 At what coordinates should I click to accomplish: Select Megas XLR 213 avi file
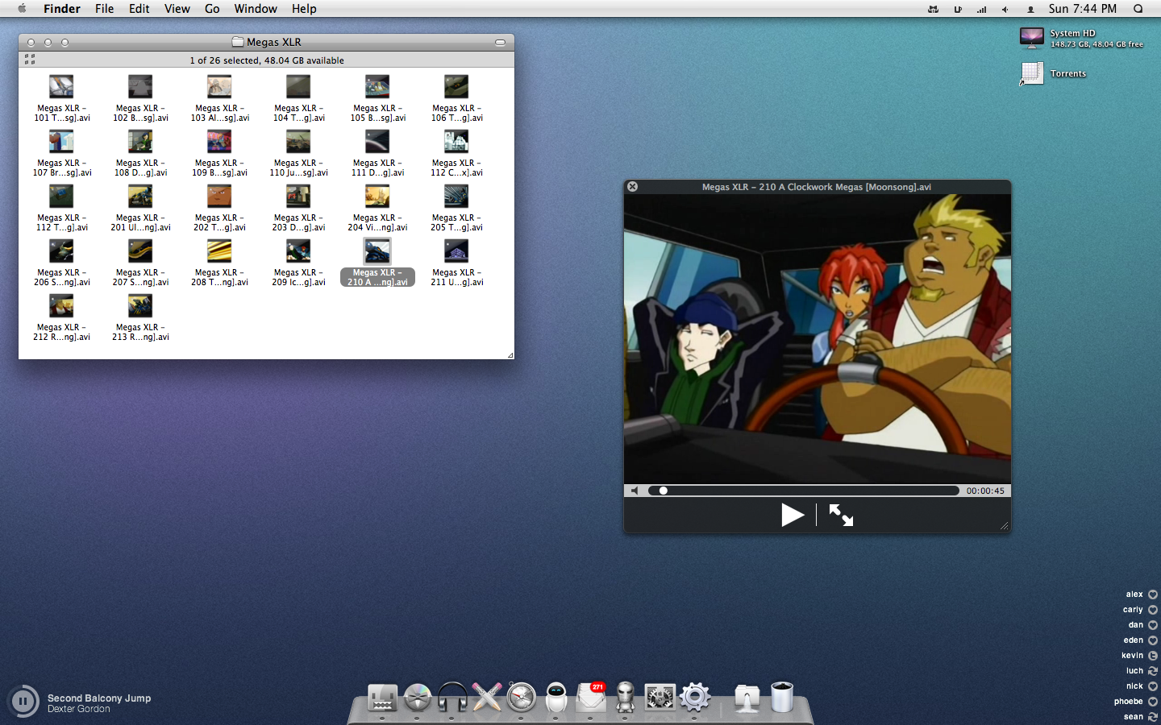[140, 318]
